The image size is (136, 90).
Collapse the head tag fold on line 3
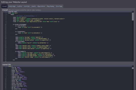(x=7, y=14)
